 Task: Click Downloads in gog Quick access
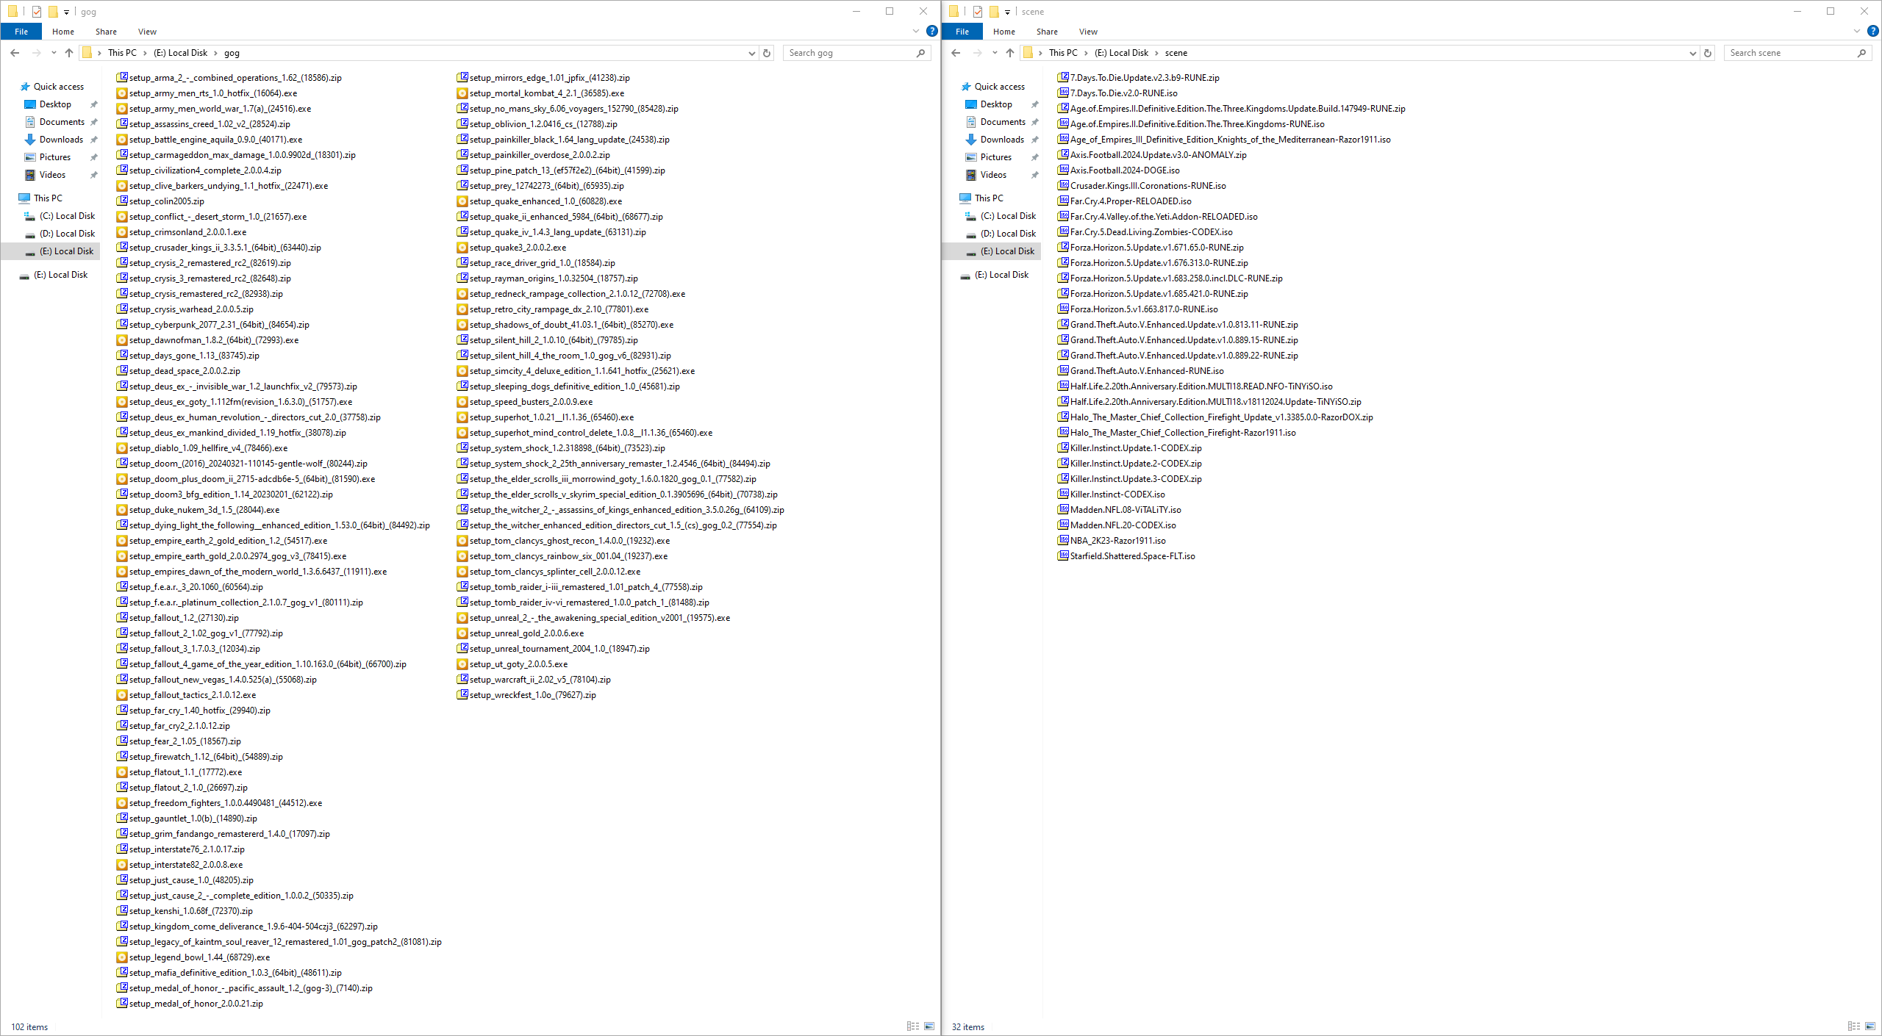[61, 140]
